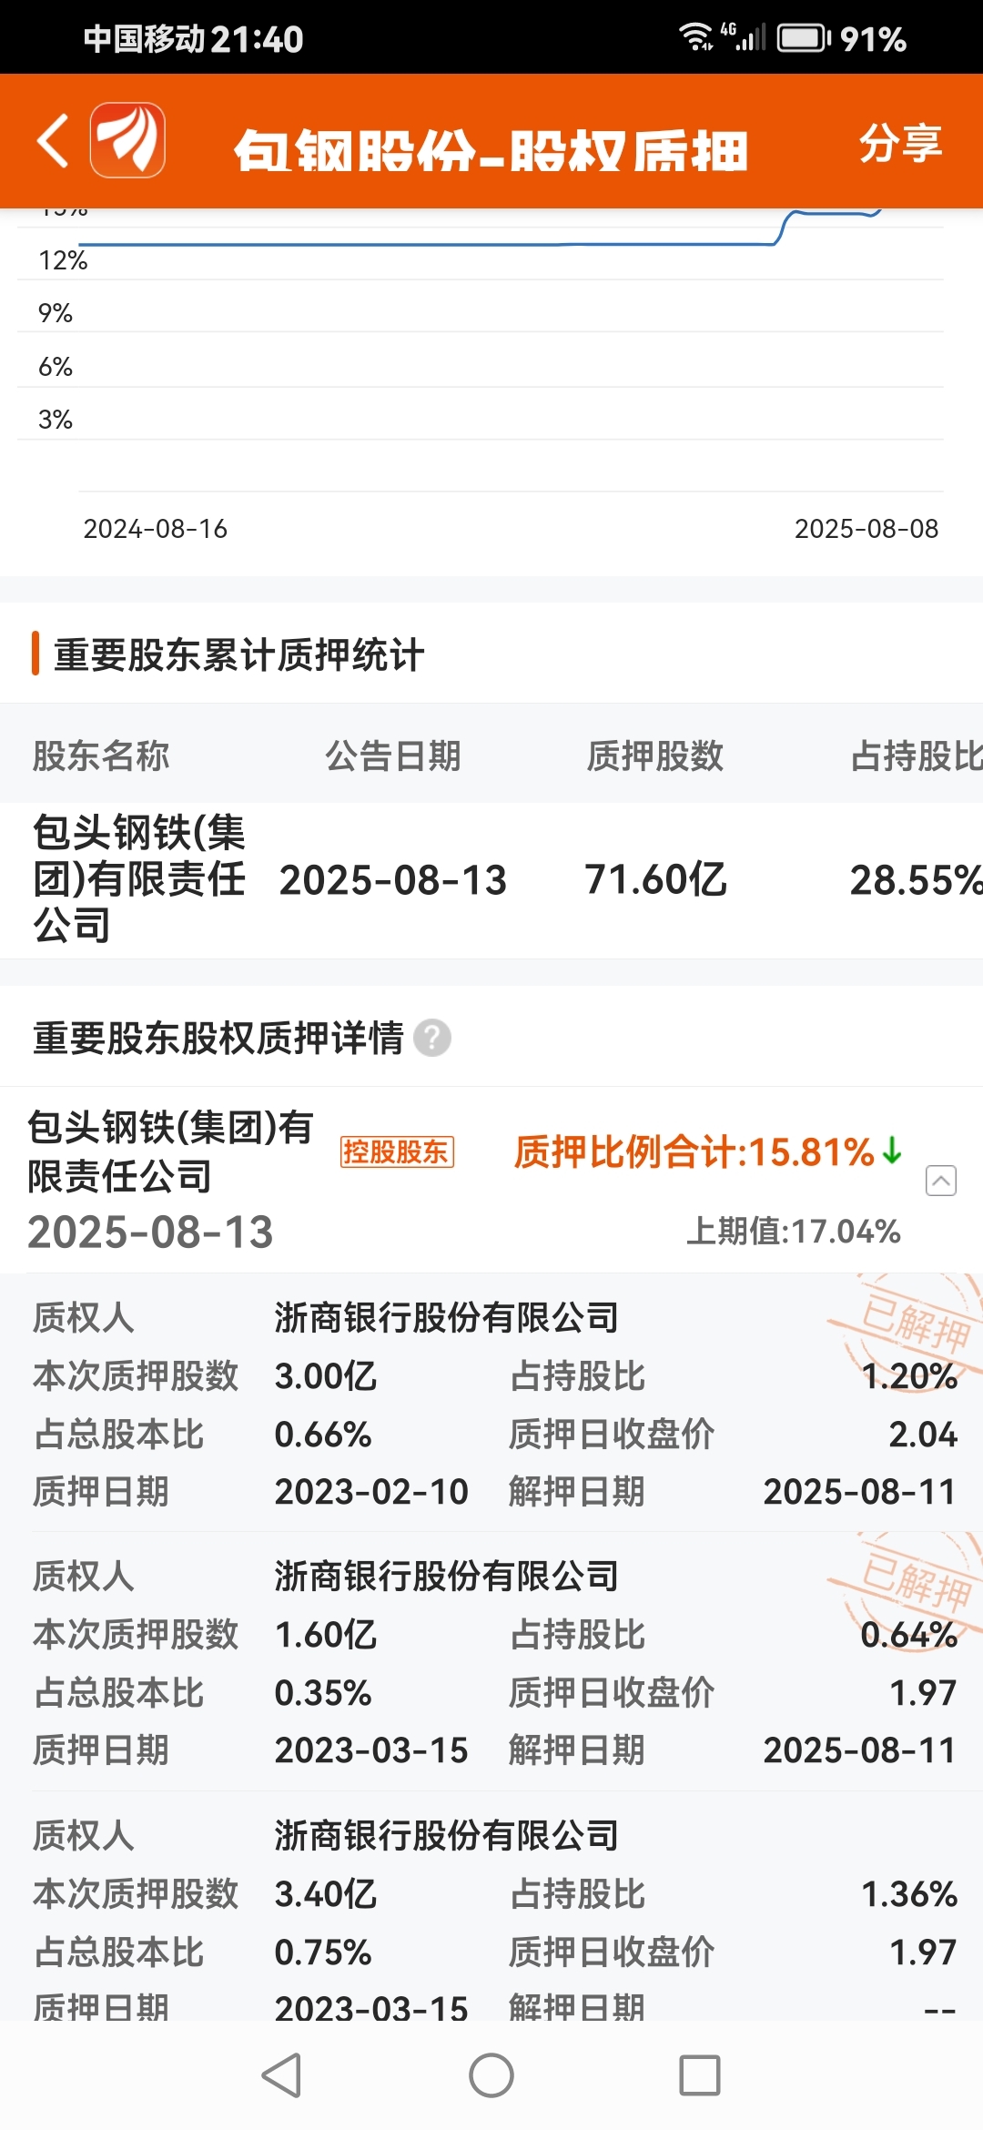This screenshot has width=983, height=2130.
Task: Open Android recent apps square
Action: 700,2075
